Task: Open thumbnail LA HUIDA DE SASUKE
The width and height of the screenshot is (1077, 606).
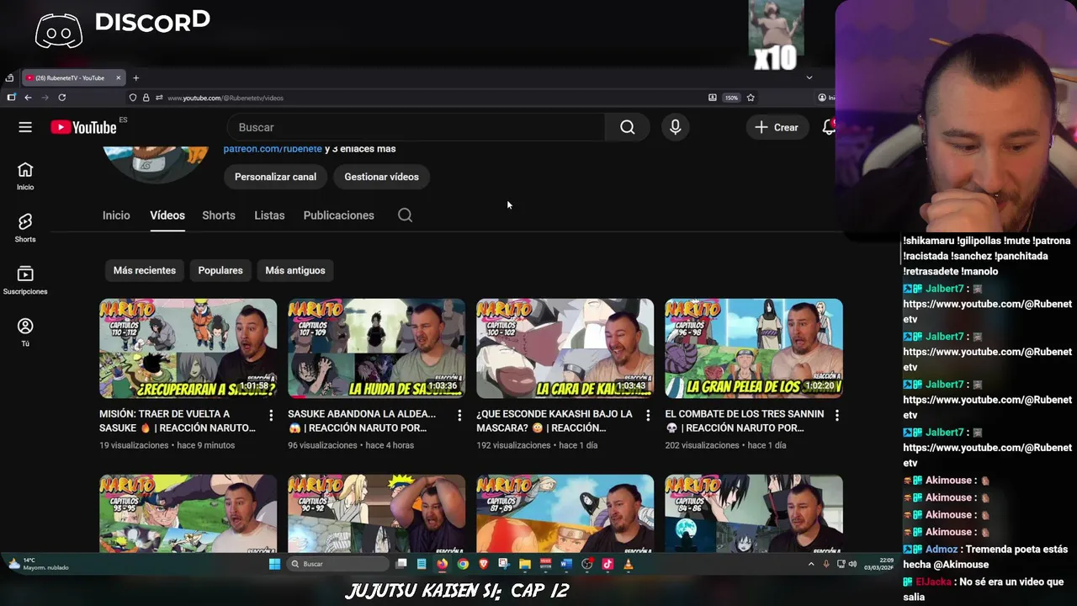Action: pyautogui.click(x=376, y=348)
